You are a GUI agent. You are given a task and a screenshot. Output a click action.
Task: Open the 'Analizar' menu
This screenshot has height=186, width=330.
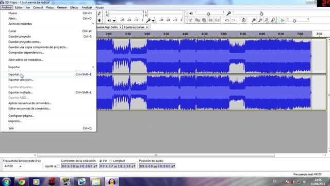[x=87, y=7]
